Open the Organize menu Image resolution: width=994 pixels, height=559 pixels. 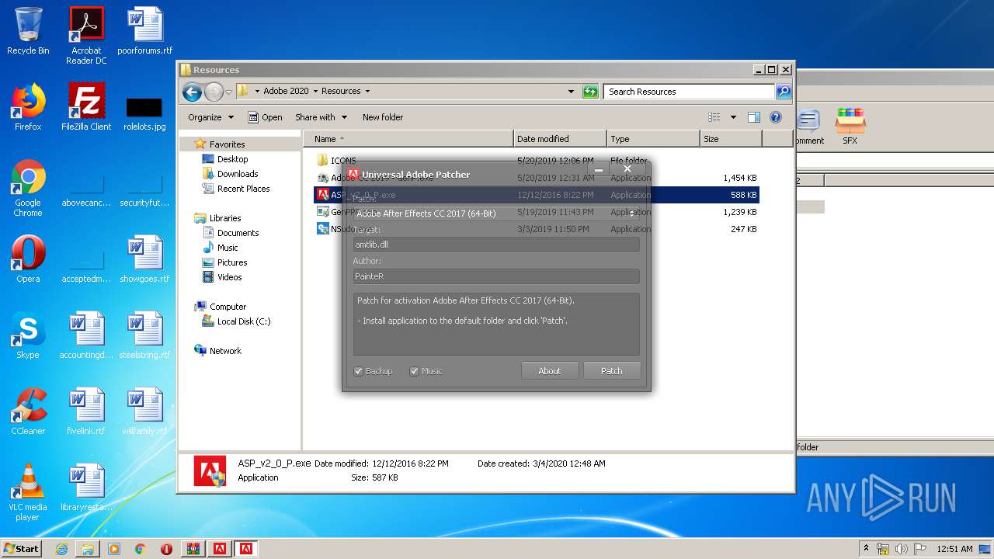210,117
